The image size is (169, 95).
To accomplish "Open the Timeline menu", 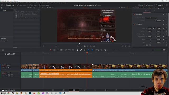I will (22, 3).
